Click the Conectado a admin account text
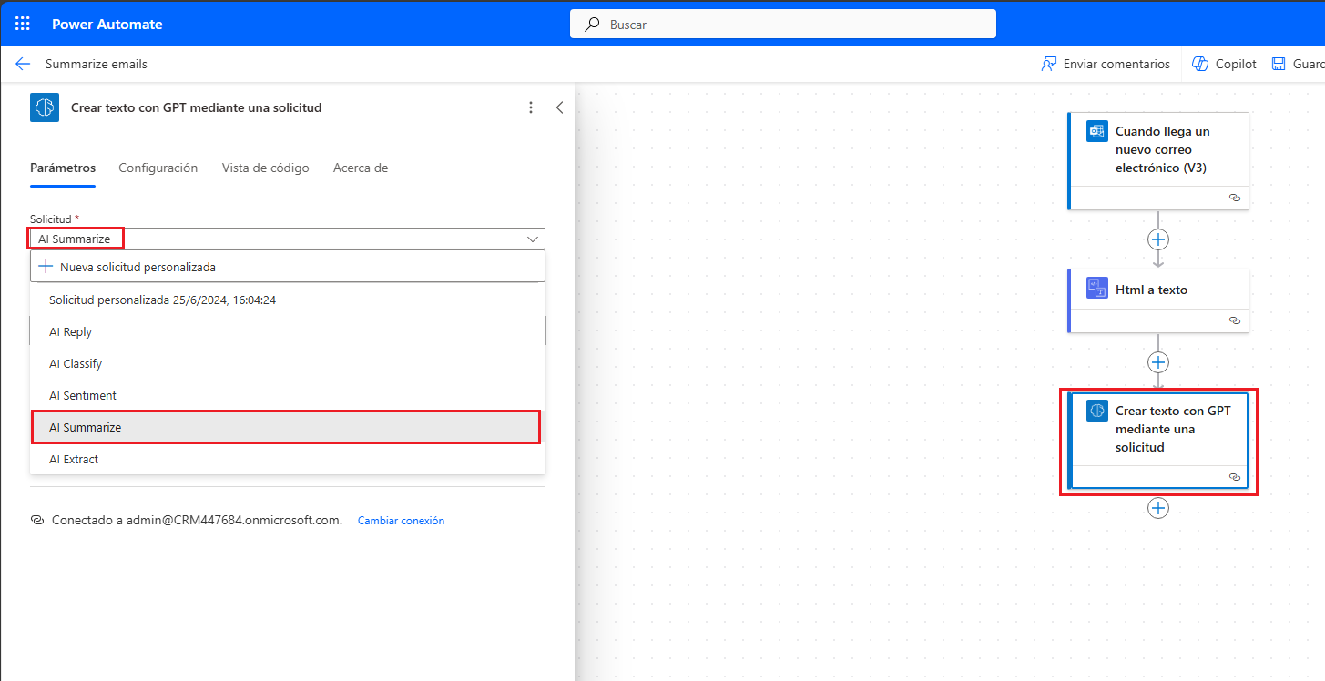This screenshot has width=1325, height=681. click(198, 521)
